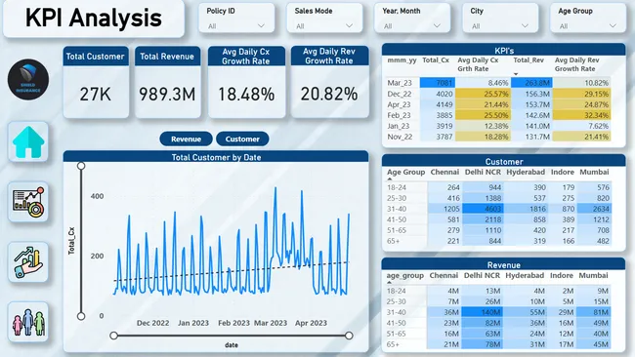The image size is (635, 357).
Task: Select 65+ row in Customer table
Action: pos(498,241)
